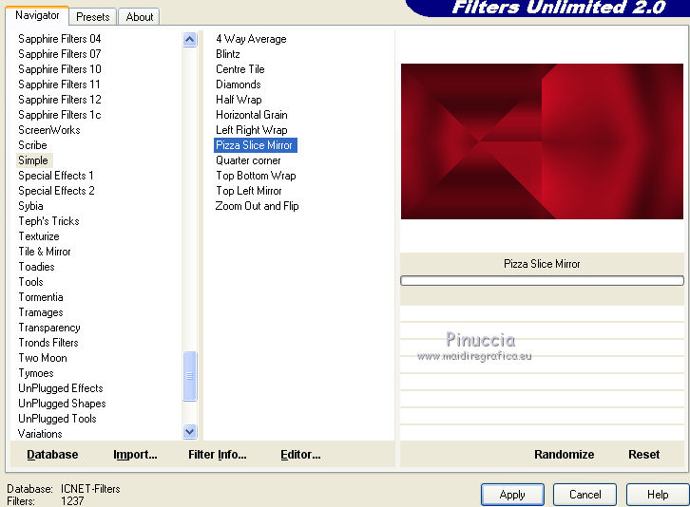Select ScreenWorks category
The width and height of the screenshot is (690, 507).
[48, 130]
